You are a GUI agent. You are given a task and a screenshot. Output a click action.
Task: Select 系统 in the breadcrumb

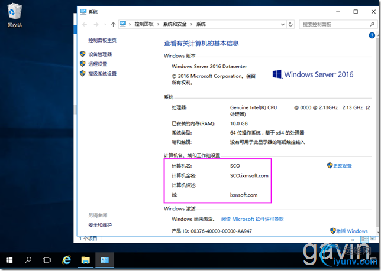[201, 24]
